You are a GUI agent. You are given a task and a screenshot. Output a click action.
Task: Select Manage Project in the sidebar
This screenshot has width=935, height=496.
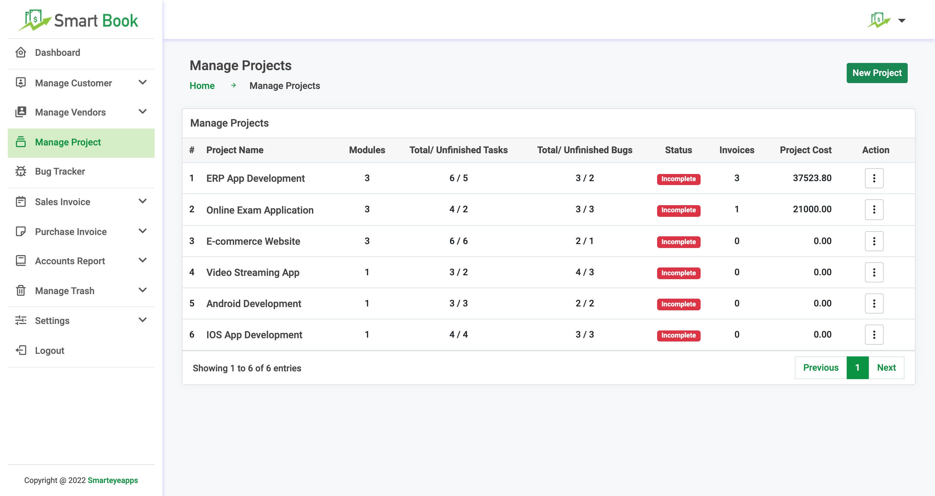click(68, 142)
